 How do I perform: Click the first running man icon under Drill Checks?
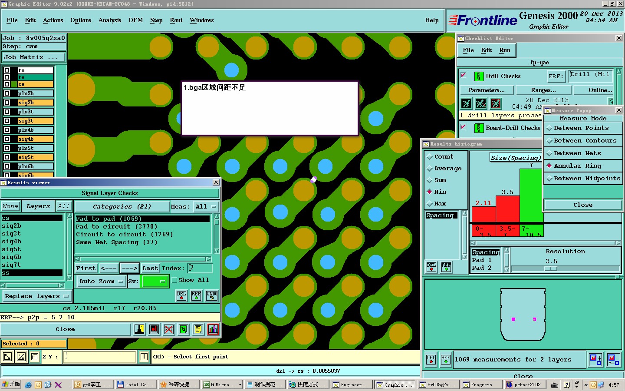click(x=466, y=103)
